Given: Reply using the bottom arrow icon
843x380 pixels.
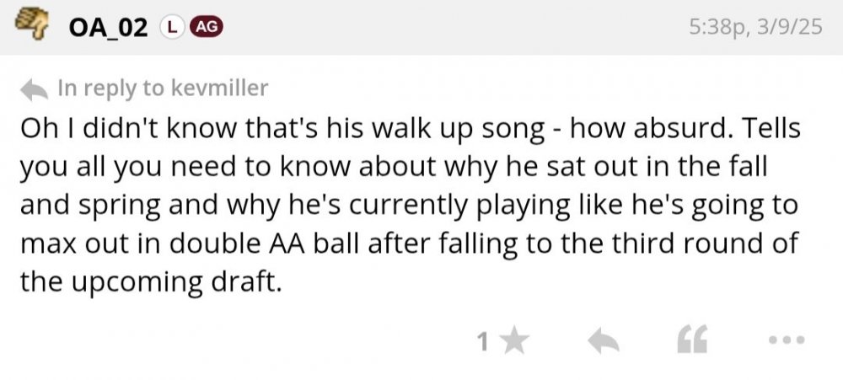Looking at the screenshot, I should 603,341.
